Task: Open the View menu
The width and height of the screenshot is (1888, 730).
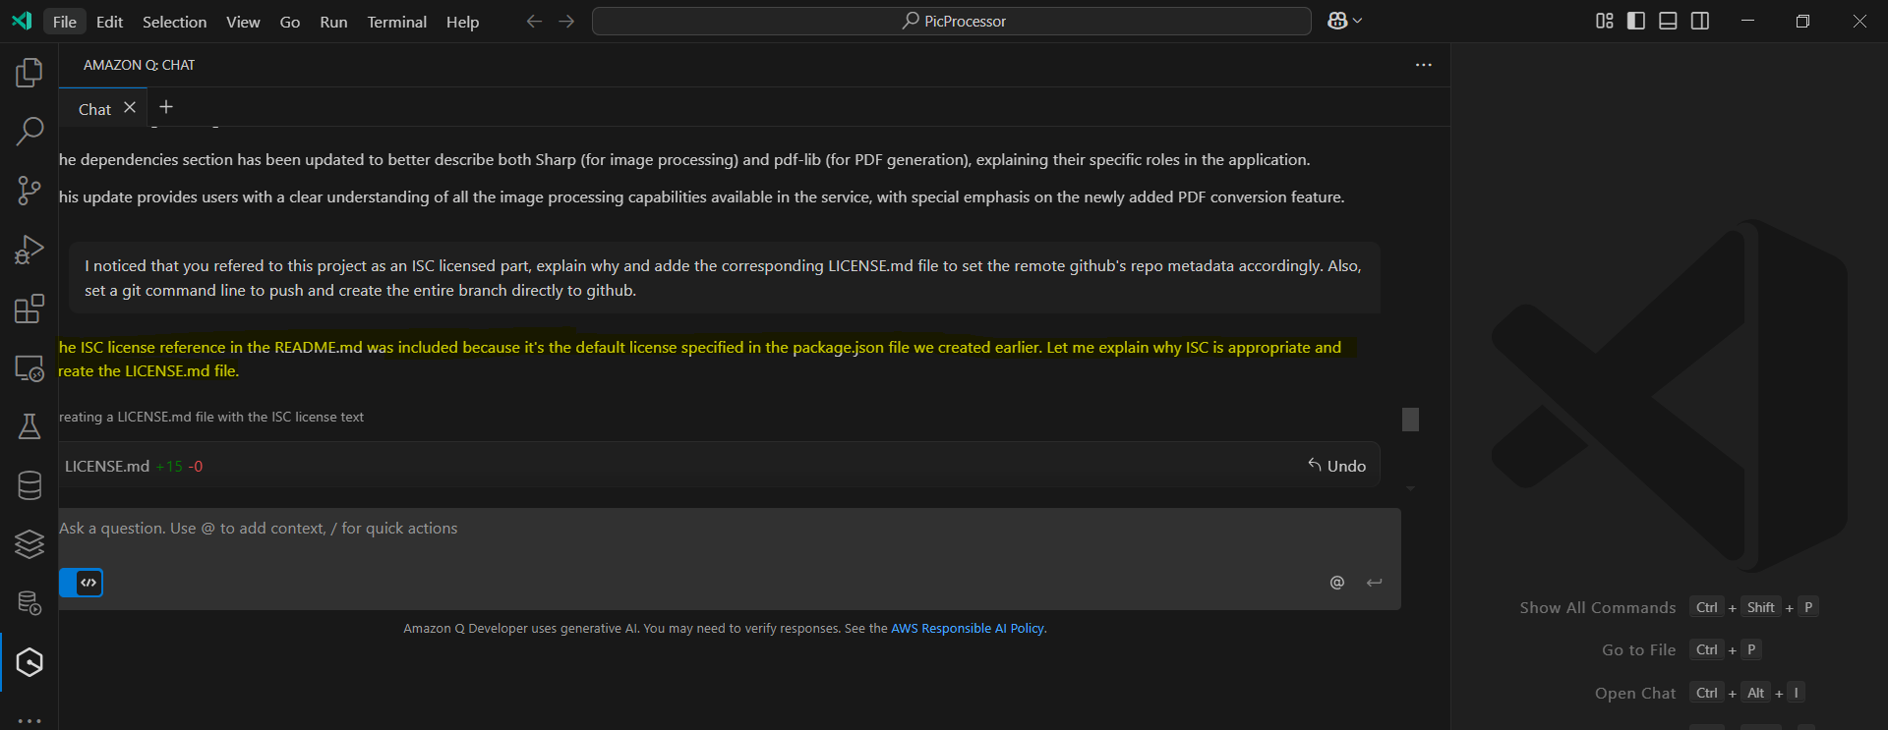Action: tap(243, 22)
